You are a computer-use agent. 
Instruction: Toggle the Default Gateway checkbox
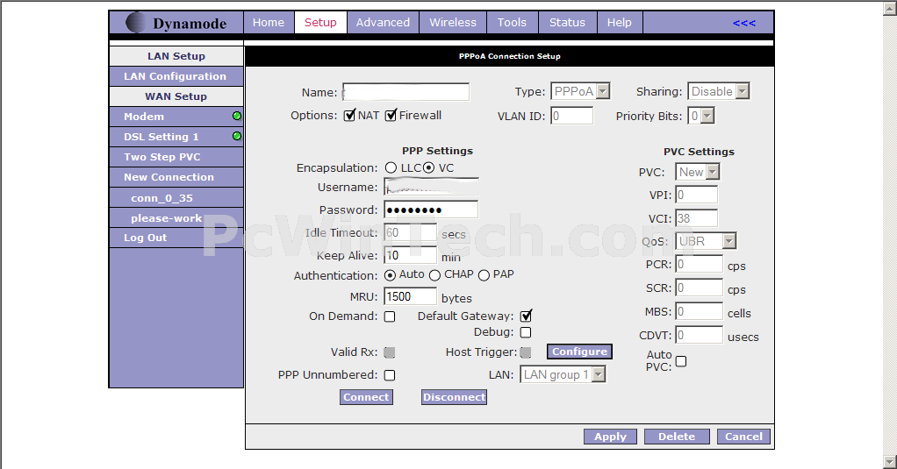pyautogui.click(x=526, y=316)
